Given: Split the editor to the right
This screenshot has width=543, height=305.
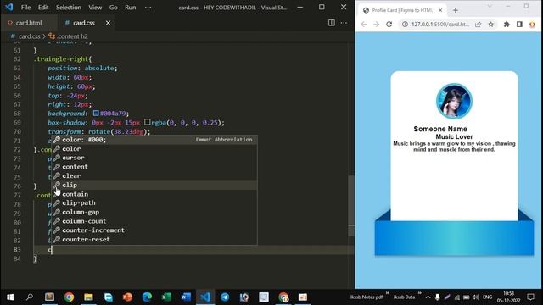Looking at the screenshot, I should 332,23.
